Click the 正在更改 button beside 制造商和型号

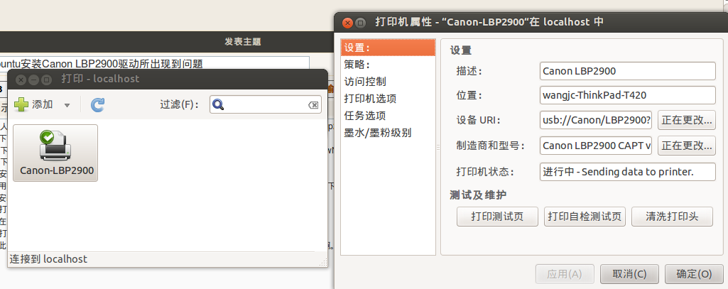coord(687,146)
